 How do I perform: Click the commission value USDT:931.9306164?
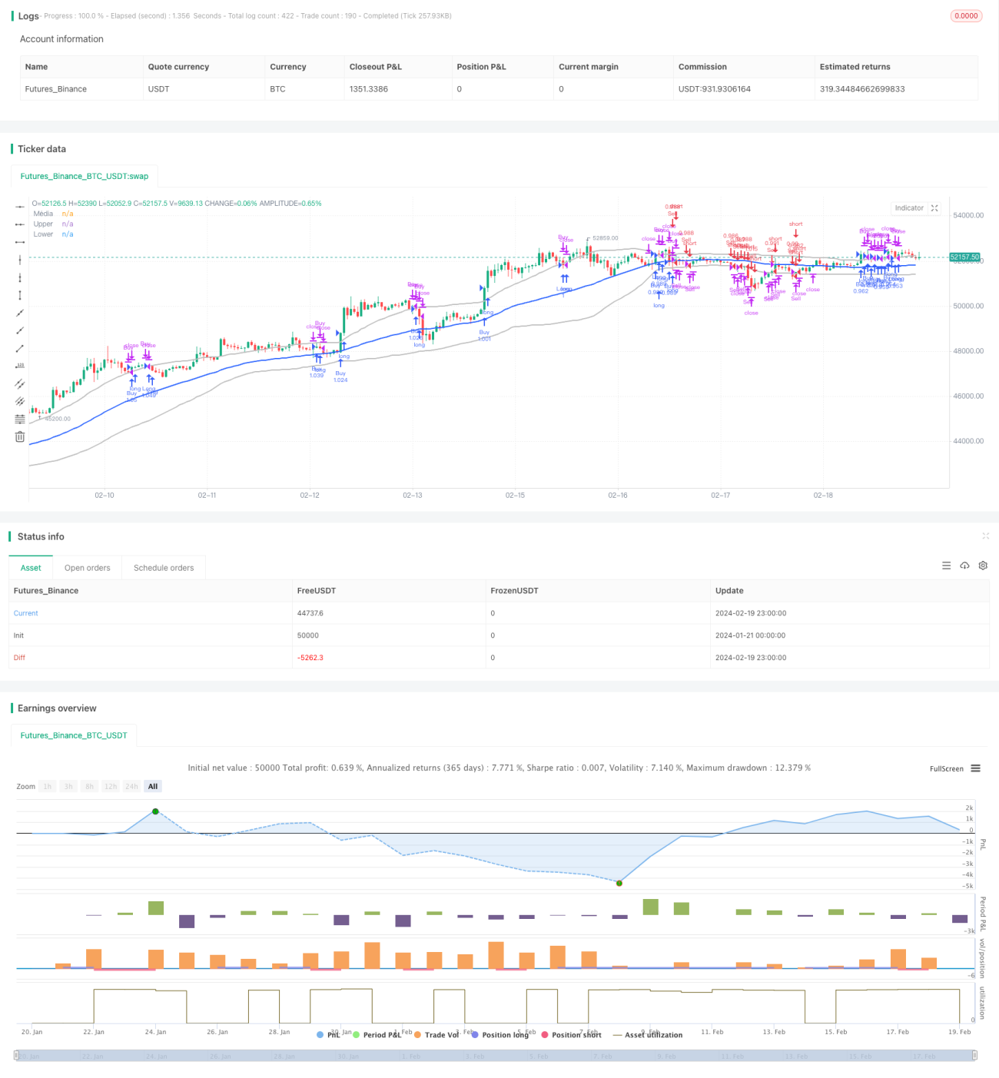(715, 89)
